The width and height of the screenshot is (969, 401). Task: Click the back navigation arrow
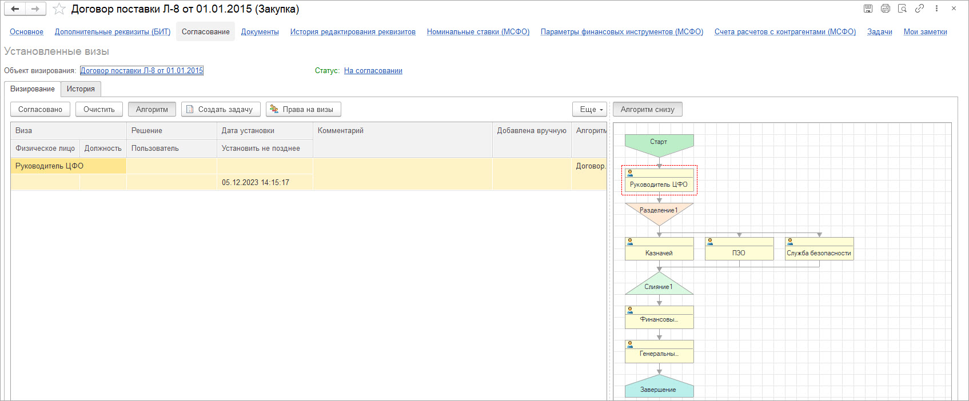coord(15,9)
